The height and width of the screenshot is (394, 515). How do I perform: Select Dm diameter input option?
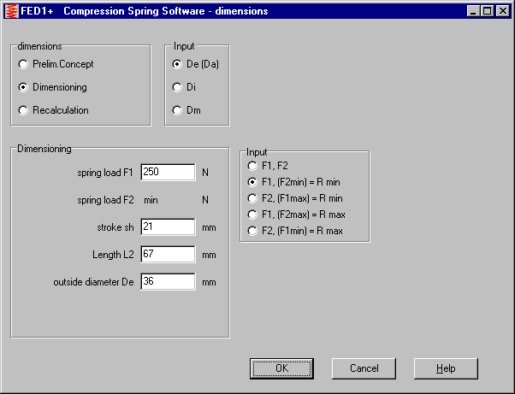pyautogui.click(x=178, y=110)
